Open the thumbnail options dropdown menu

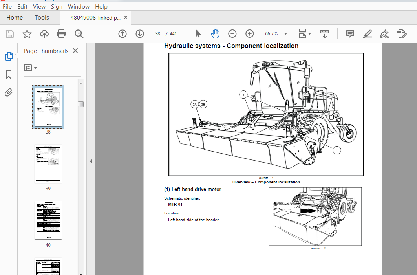pyautogui.click(x=30, y=68)
